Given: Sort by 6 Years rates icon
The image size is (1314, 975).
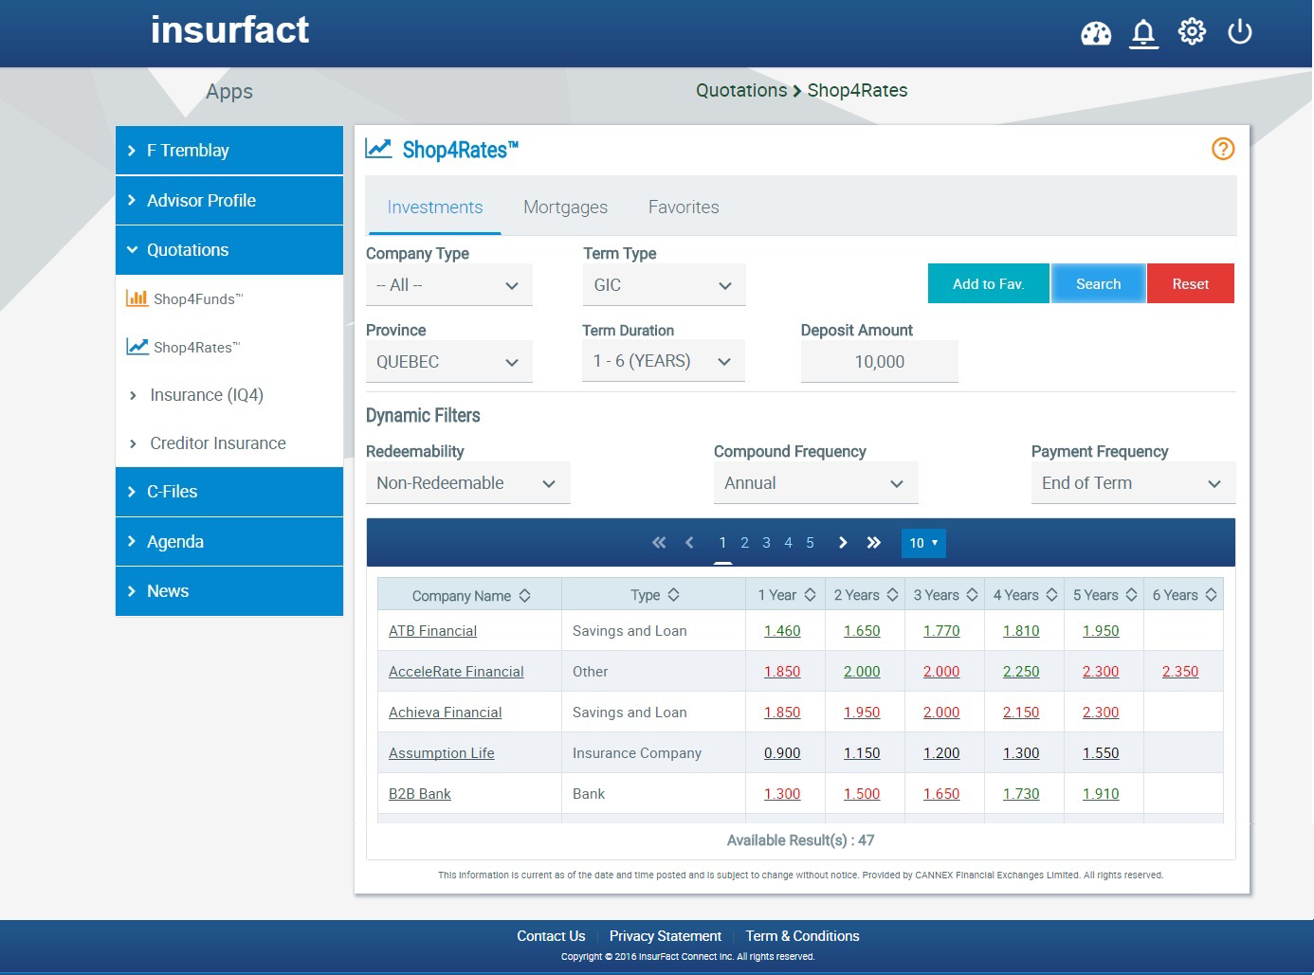Looking at the screenshot, I should tap(1211, 595).
